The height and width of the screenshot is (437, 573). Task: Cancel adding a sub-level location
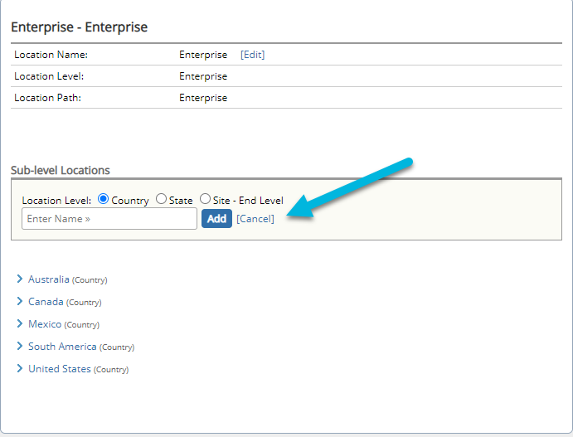click(x=255, y=219)
